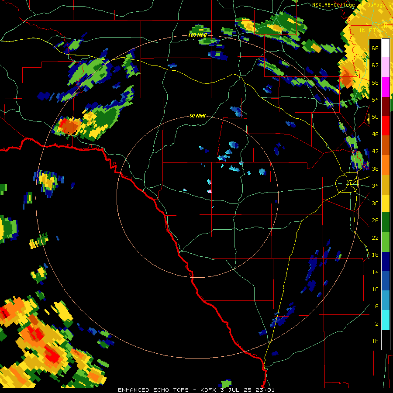Click the gold legend swatch near 34

point(386,184)
